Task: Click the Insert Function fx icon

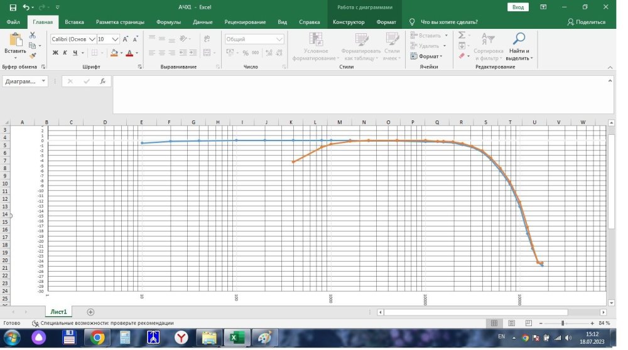Action: 103,81
